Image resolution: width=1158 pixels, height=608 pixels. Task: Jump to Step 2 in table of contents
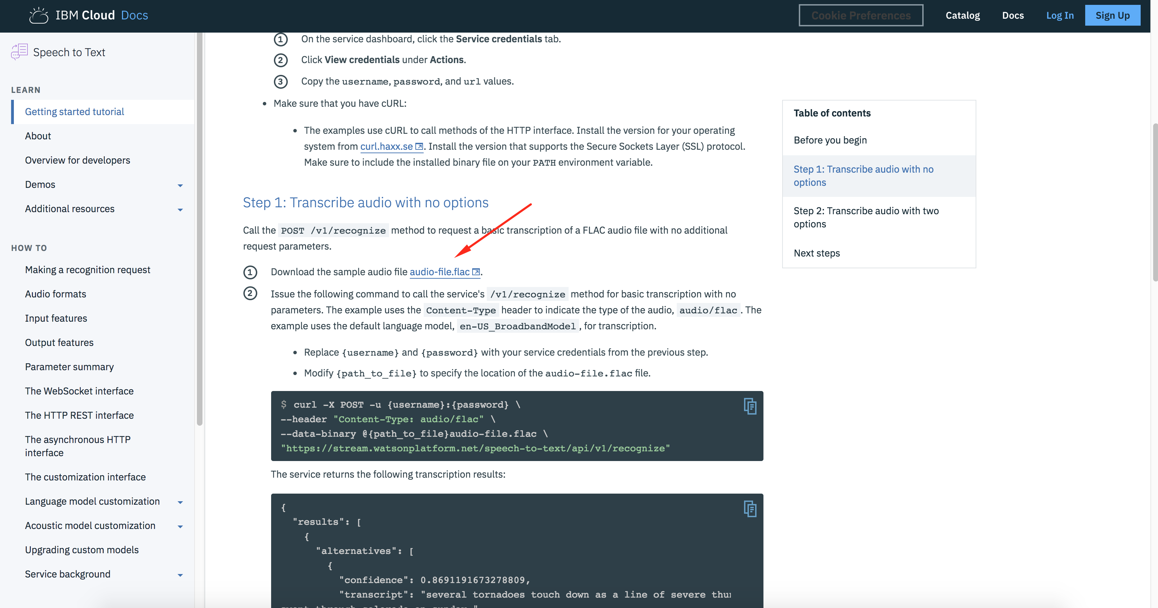click(866, 217)
